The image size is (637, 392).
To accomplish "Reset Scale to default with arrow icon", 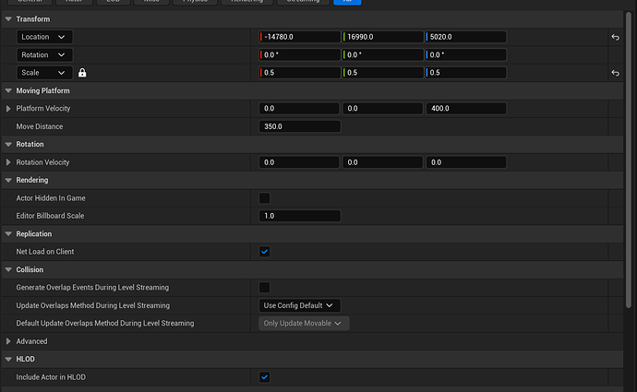I will [x=615, y=73].
